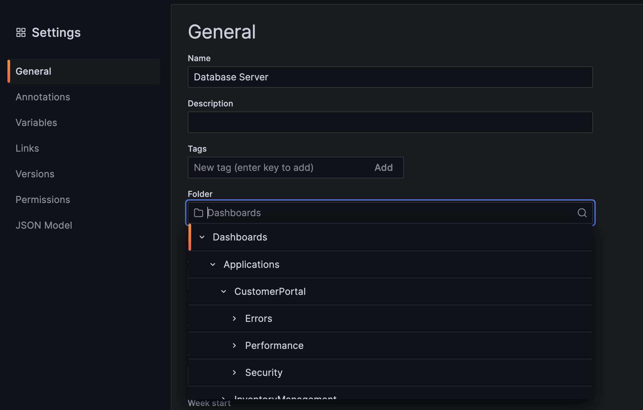643x410 pixels.
Task: Expand the Errors folder
Action: point(234,318)
